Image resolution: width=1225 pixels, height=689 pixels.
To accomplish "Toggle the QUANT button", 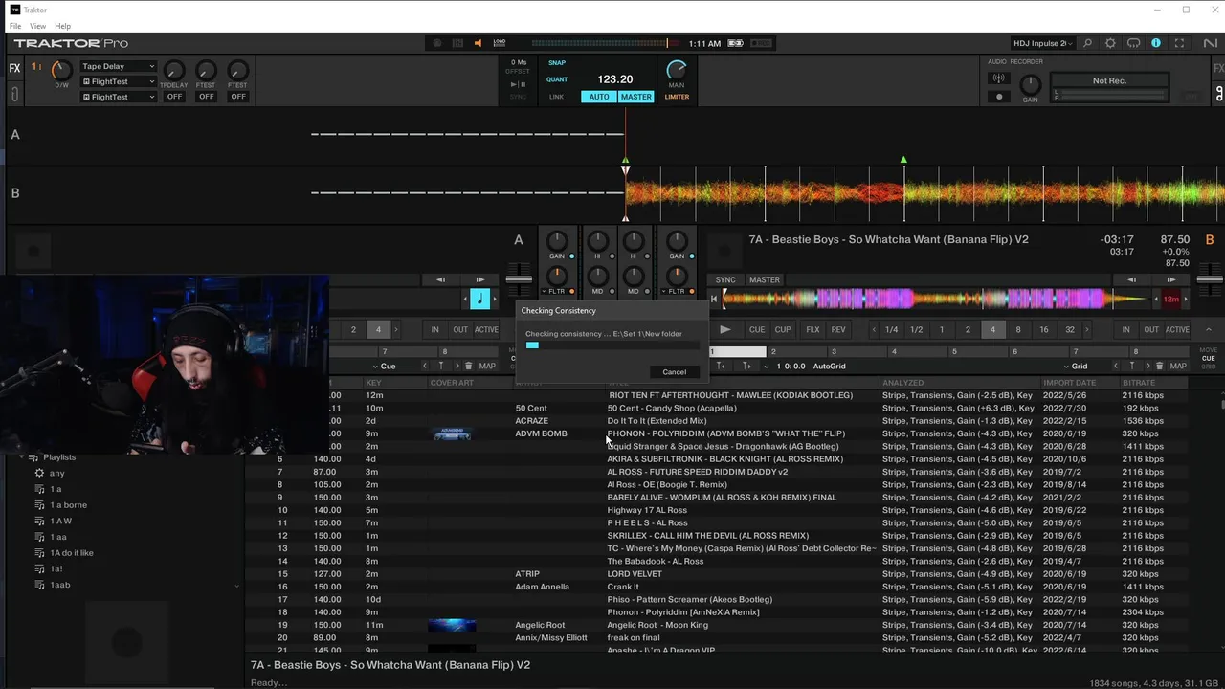I will [x=557, y=79].
